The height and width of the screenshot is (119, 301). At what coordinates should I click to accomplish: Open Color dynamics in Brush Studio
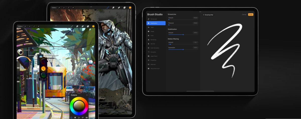point(156,48)
